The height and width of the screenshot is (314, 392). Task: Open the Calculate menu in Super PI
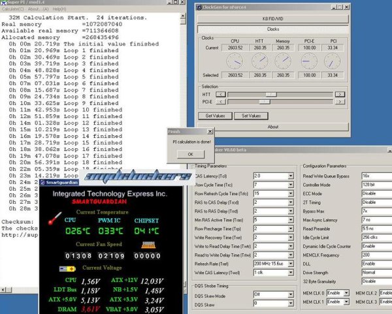[12, 9]
